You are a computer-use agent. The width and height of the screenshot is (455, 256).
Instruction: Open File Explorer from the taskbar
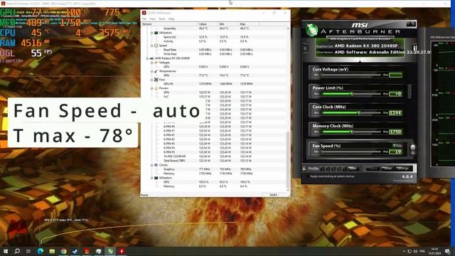click(x=52, y=251)
